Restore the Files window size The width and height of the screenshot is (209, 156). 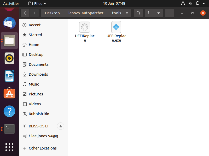pyautogui.click(x=192, y=13)
